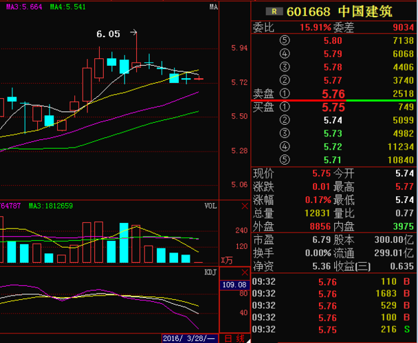Click the KDJ indicator label
Screen dimensions: 418x343
(x=210, y=272)
